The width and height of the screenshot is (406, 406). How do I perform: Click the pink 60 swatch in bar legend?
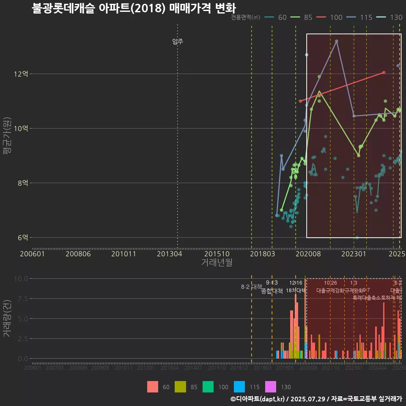153,387
